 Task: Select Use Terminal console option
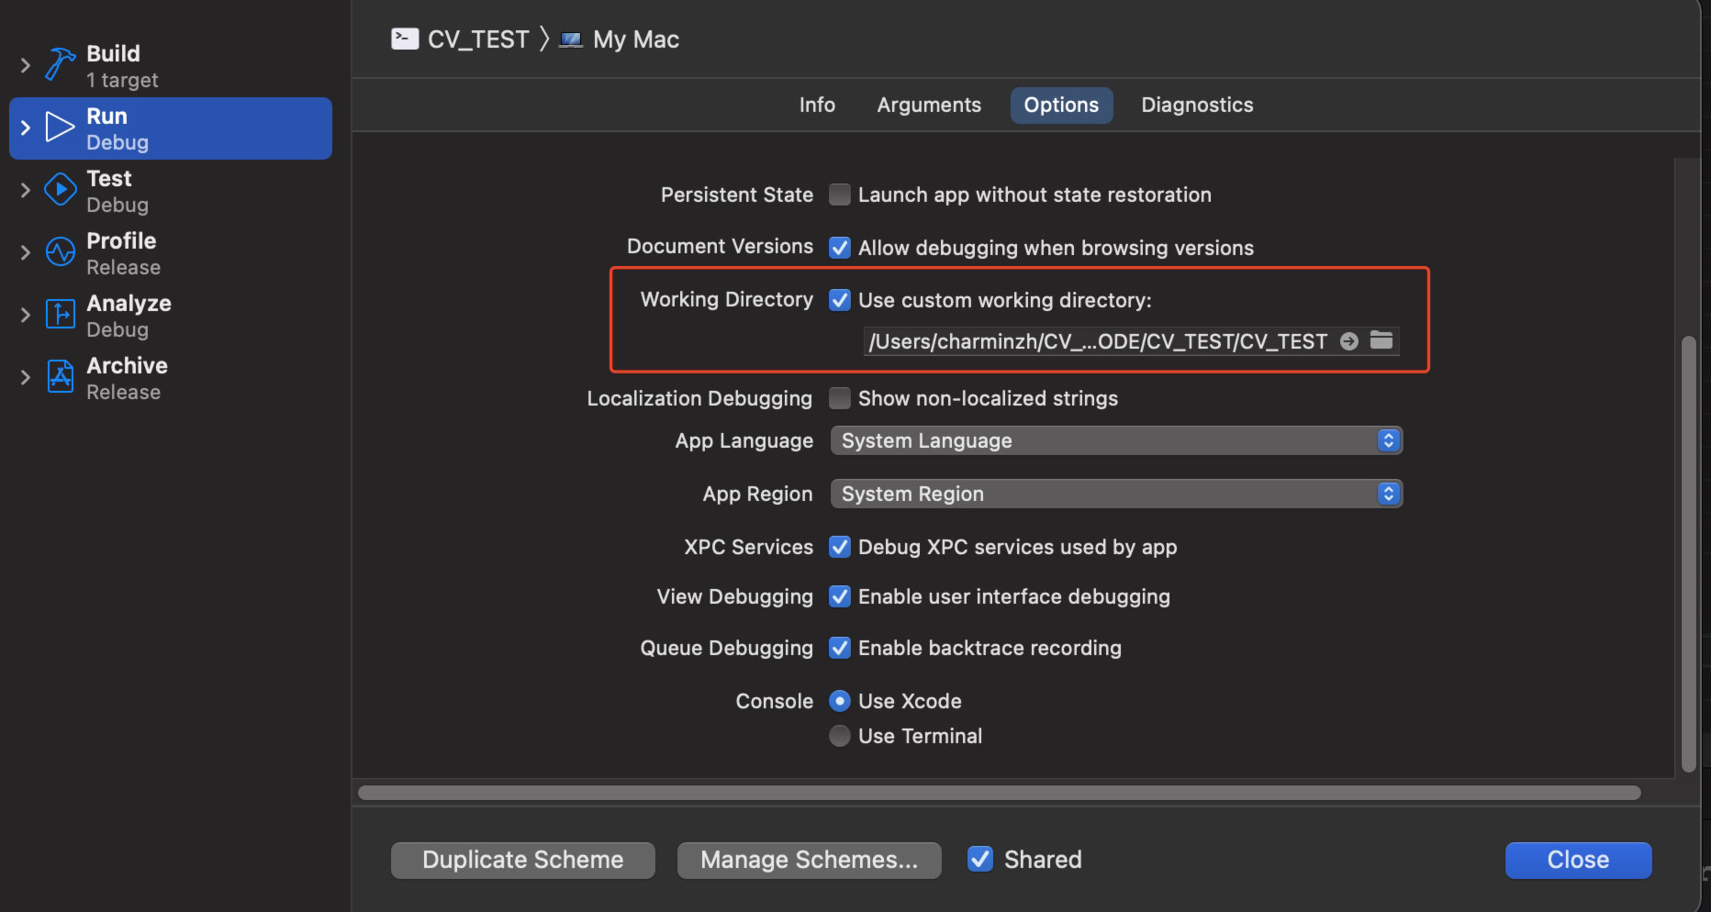(840, 736)
